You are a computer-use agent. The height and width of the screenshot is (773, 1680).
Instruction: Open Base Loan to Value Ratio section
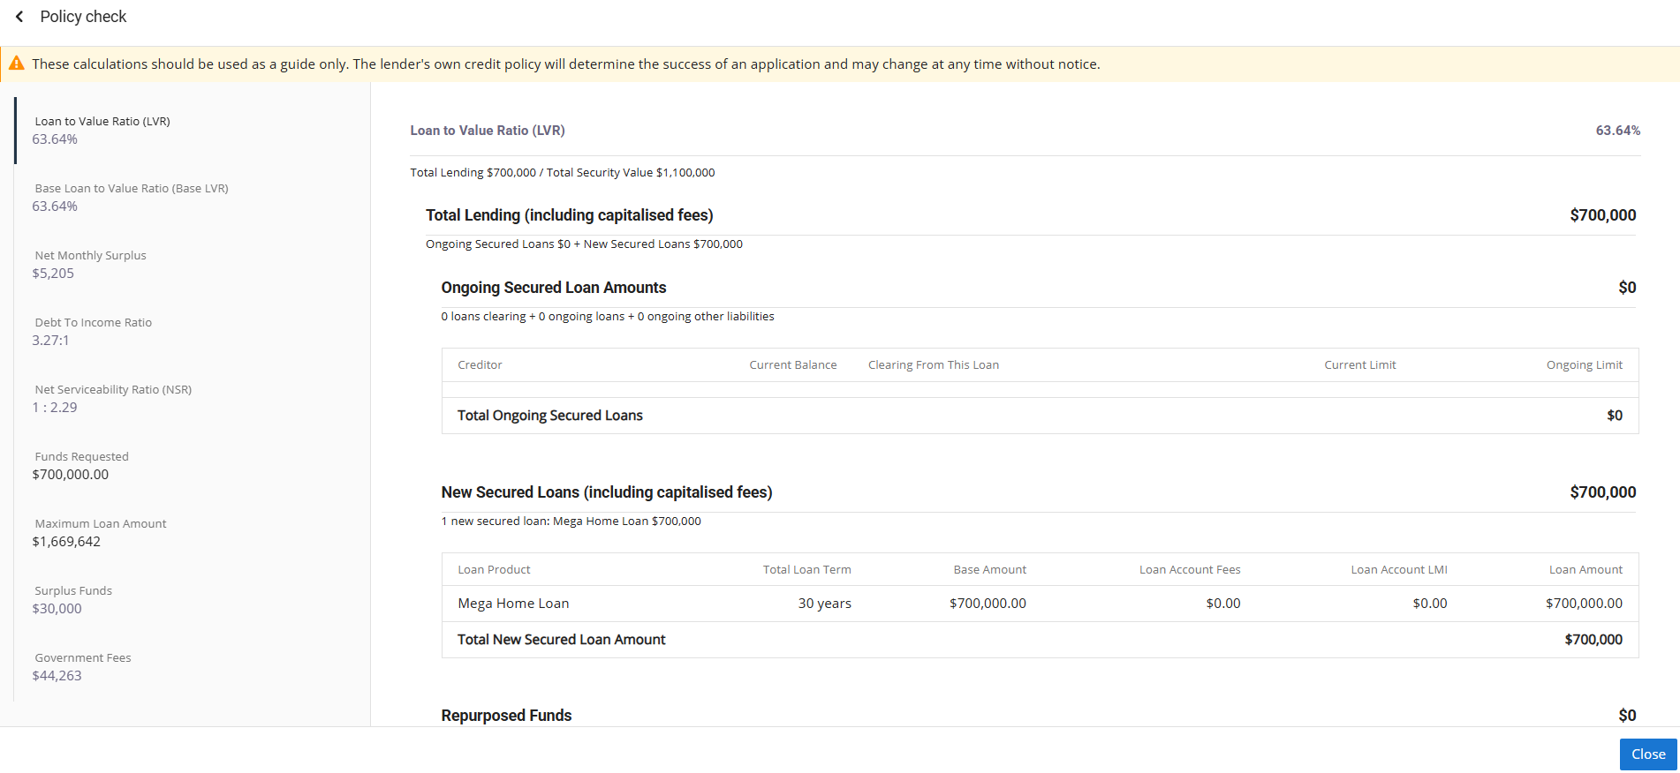click(131, 197)
